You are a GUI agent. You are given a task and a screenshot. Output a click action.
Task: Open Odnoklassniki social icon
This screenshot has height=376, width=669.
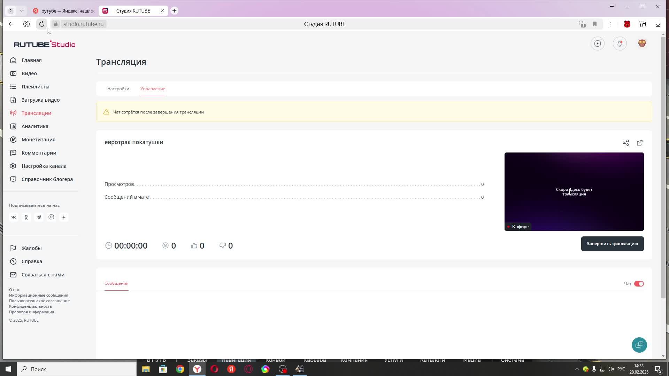pyautogui.click(x=26, y=217)
